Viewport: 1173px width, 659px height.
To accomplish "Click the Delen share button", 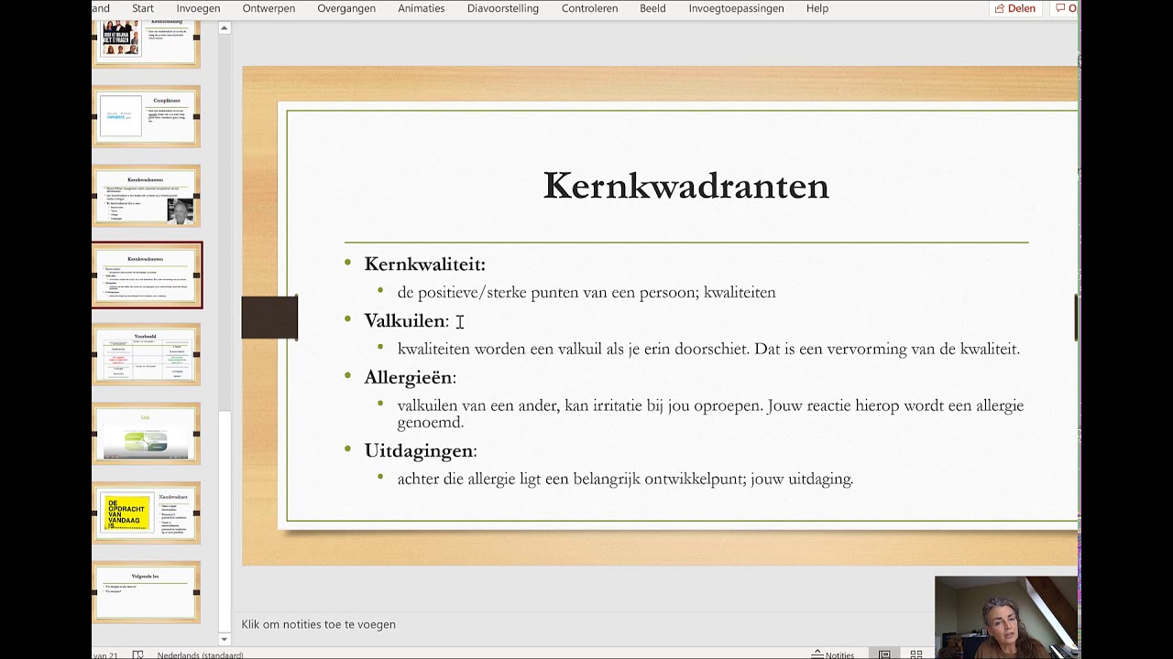I will click(1015, 8).
